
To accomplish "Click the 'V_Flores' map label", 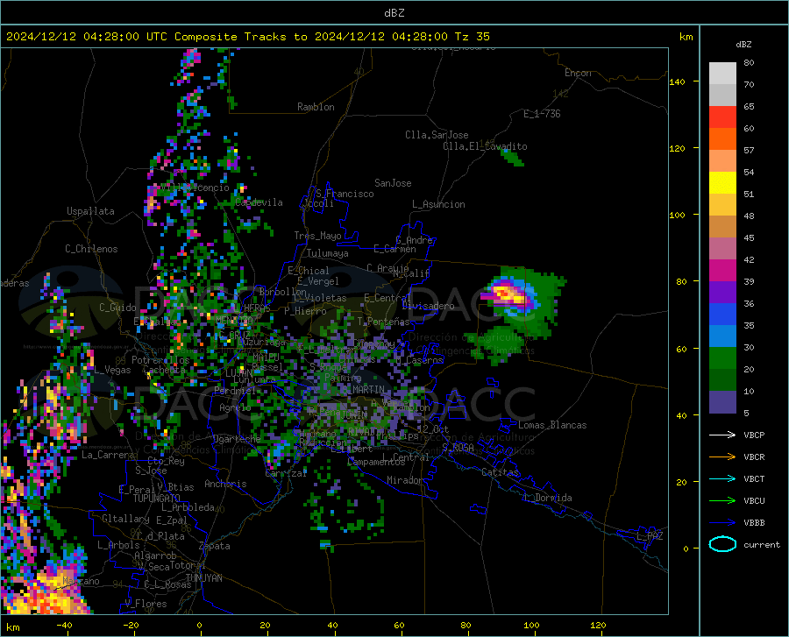I will coord(146,604).
